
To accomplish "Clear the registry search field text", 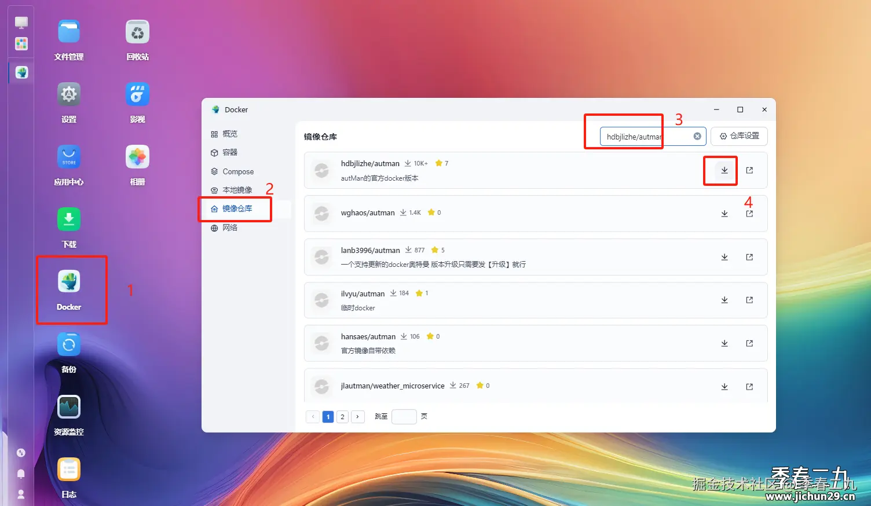I will [697, 136].
